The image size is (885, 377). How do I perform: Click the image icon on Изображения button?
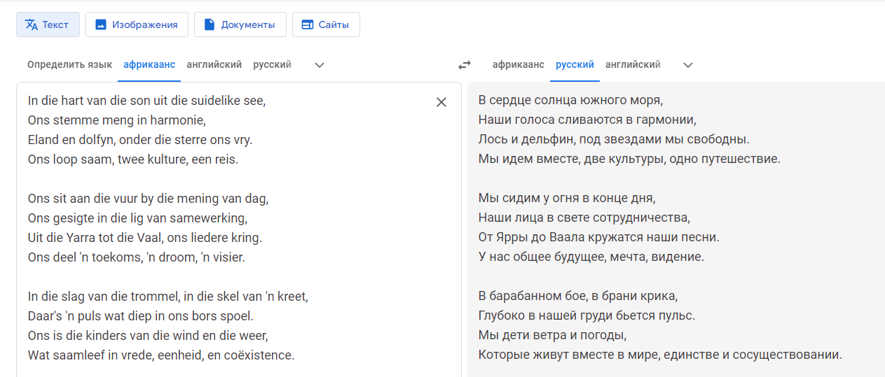[x=101, y=24]
